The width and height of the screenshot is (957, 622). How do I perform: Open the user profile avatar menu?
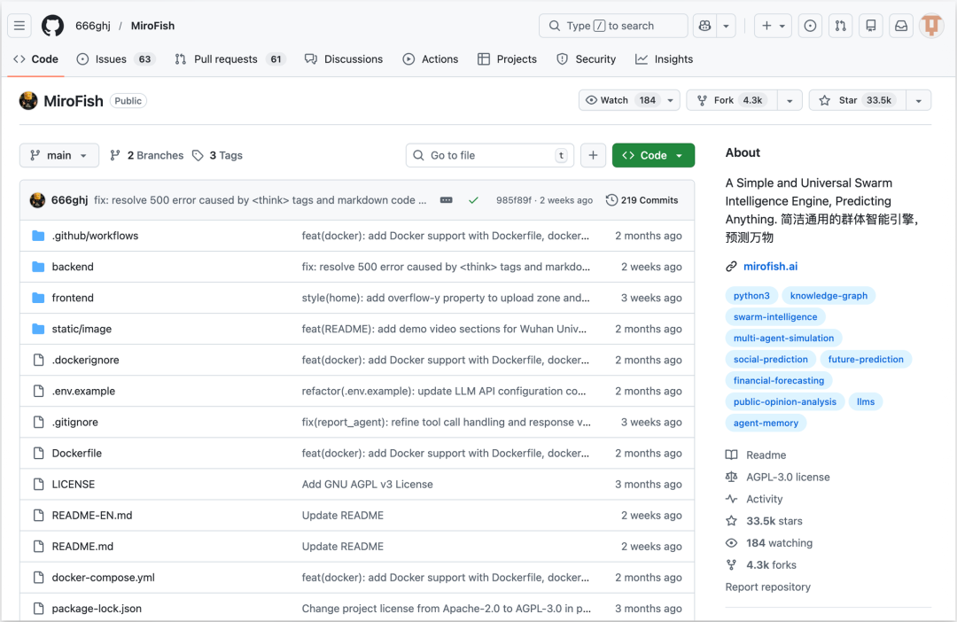(x=931, y=26)
